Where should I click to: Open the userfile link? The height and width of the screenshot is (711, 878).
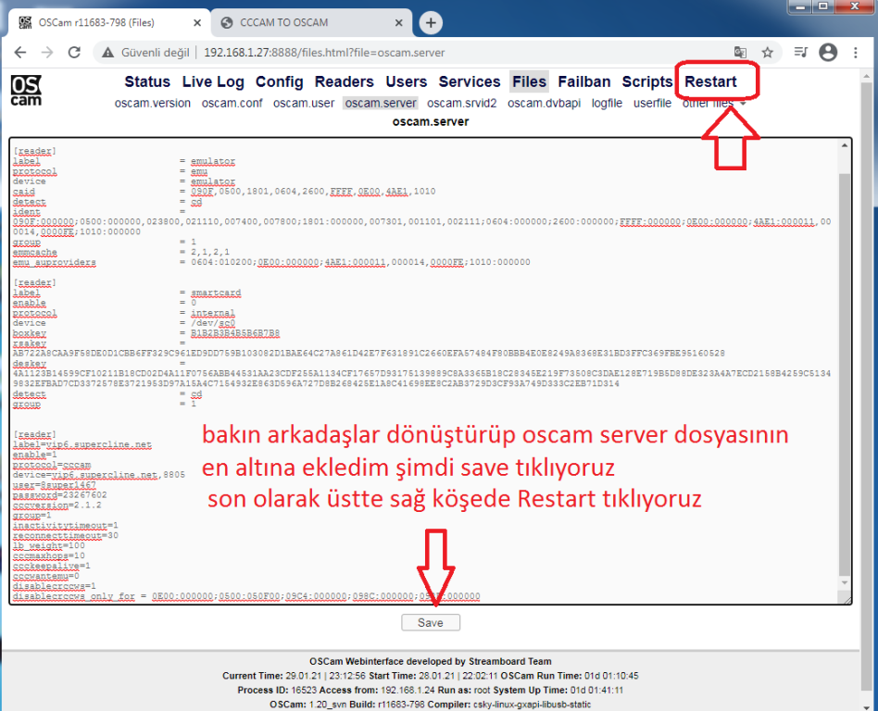click(x=652, y=104)
